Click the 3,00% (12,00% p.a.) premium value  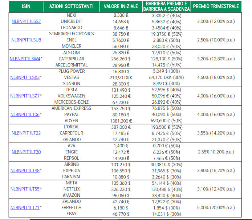point(216,21)
